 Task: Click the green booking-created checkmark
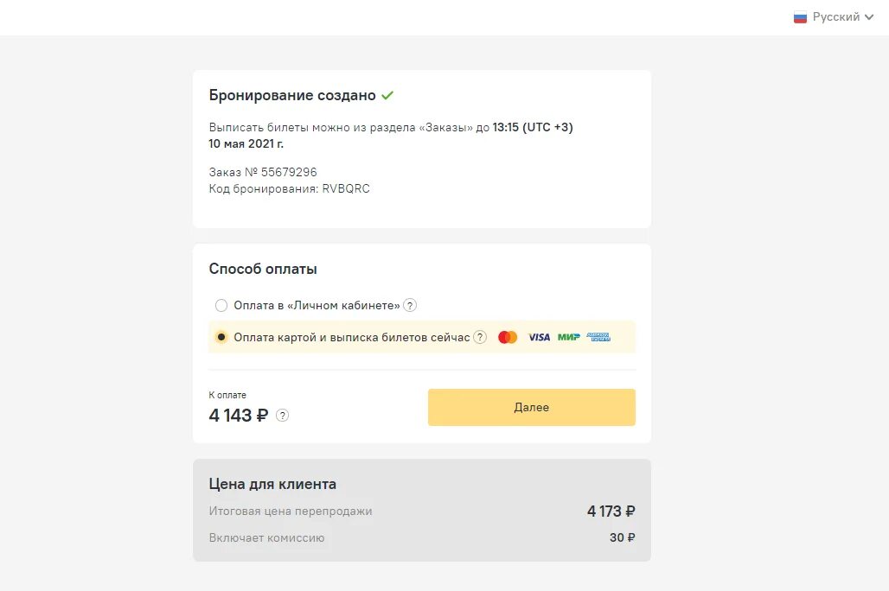(x=387, y=95)
